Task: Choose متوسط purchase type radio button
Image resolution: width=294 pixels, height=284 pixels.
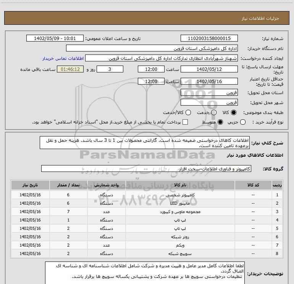Action: [x=220, y=122]
